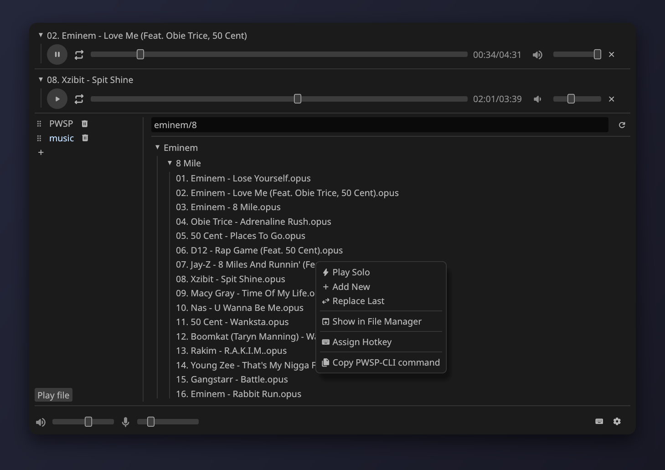Image resolution: width=665 pixels, height=470 pixels.
Task: Click the microphone volume slider handle
Action: click(151, 422)
